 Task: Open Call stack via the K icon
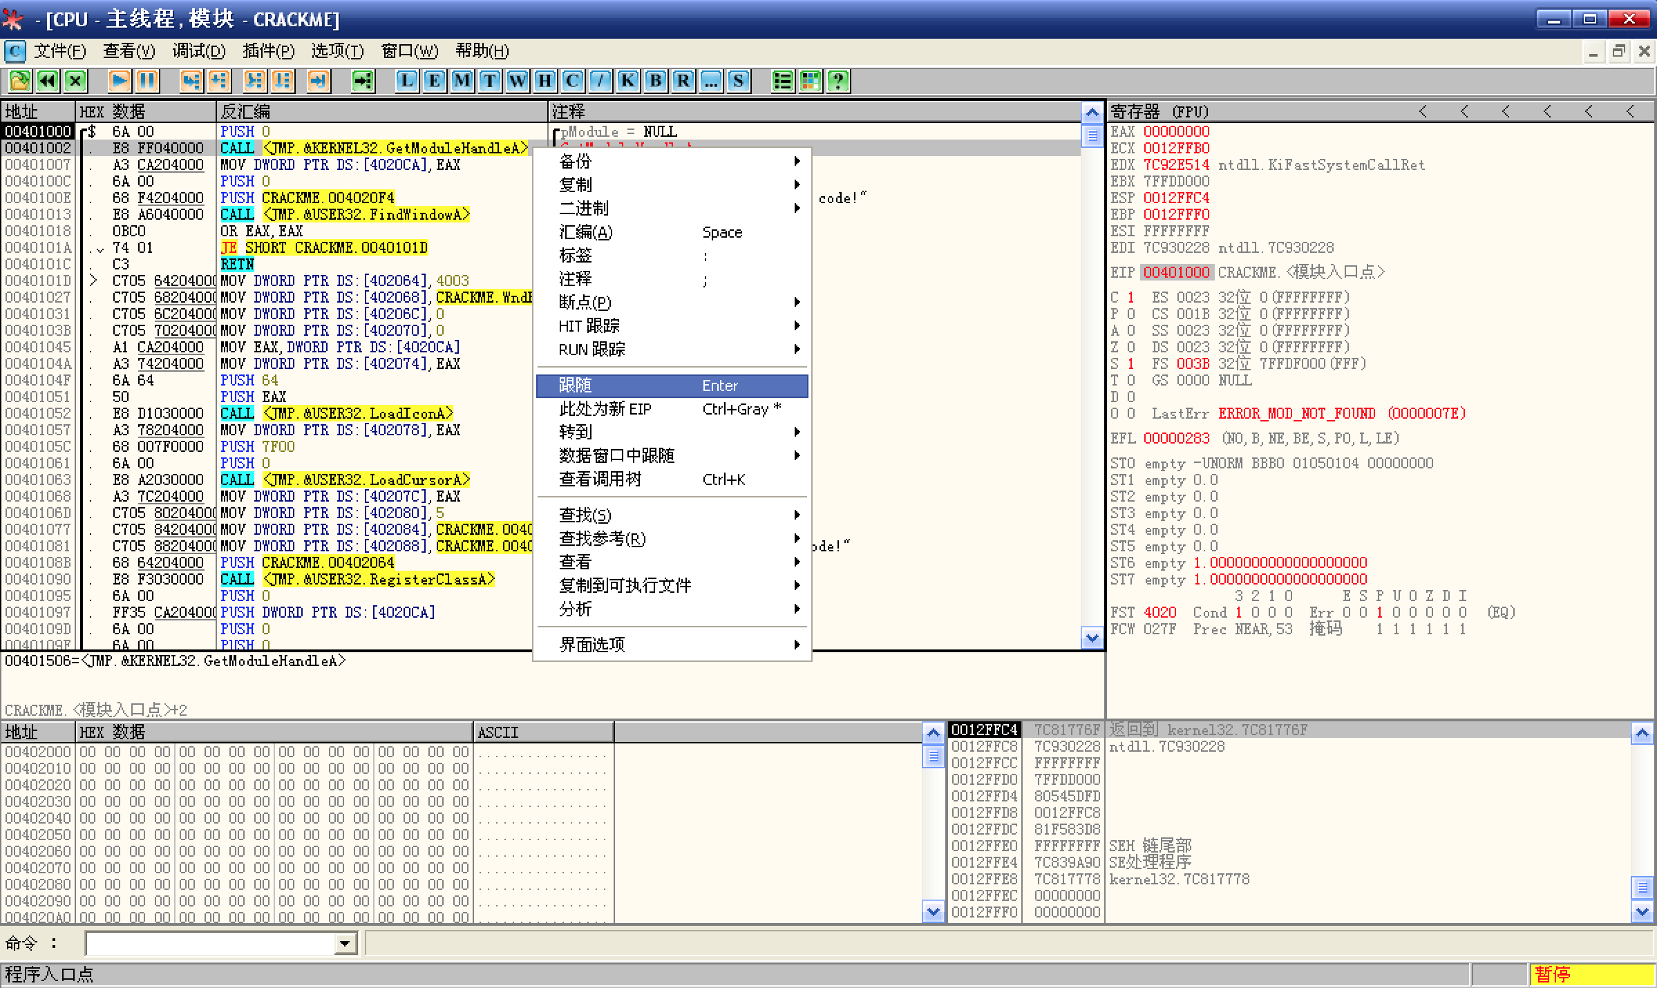[628, 82]
